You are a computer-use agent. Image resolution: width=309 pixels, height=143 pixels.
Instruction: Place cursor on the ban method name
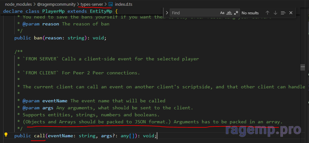coord(38,38)
